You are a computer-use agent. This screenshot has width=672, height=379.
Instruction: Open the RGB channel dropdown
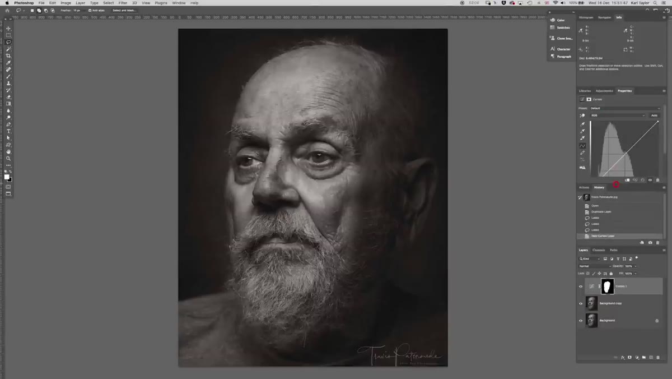pos(618,115)
